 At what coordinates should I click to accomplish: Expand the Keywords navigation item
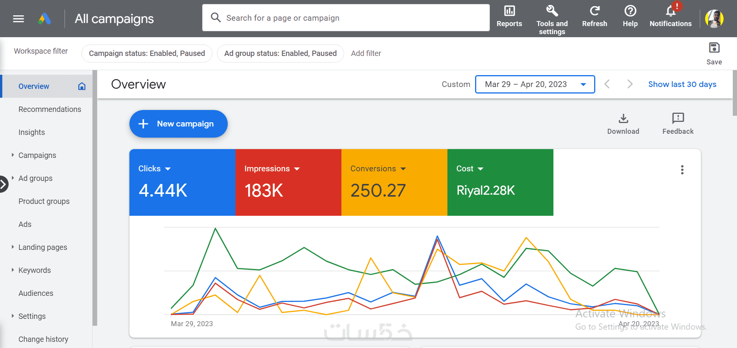click(x=13, y=270)
